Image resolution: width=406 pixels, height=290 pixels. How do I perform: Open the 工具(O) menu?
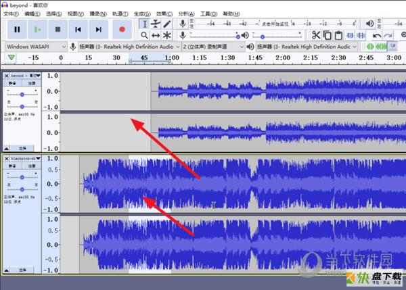point(208,14)
